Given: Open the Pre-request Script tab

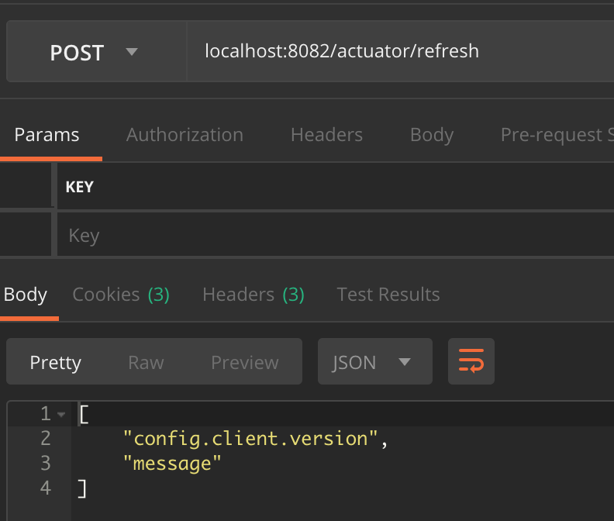Looking at the screenshot, I should 557,135.
